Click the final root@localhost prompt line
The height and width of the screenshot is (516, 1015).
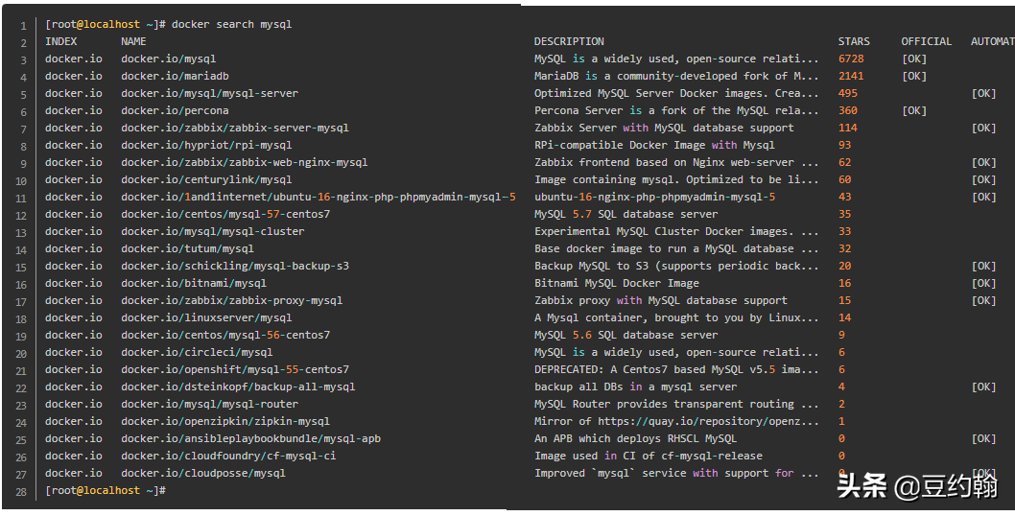pyautogui.click(x=106, y=490)
